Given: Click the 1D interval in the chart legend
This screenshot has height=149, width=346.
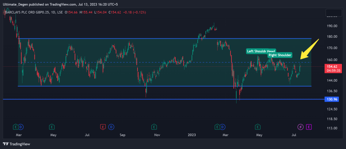Looking at the screenshot, I should [x=53, y=12].
